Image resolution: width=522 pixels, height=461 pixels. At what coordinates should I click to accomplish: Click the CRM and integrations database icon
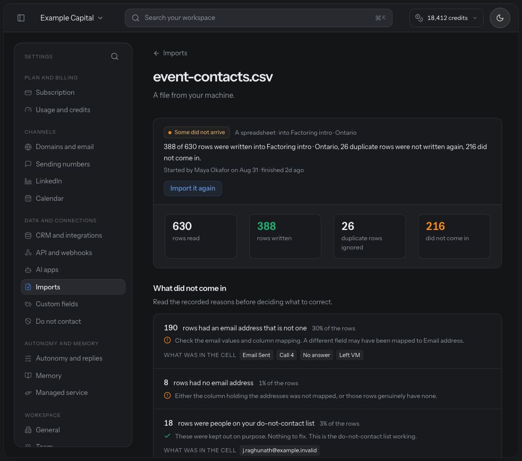coord(28,236)
